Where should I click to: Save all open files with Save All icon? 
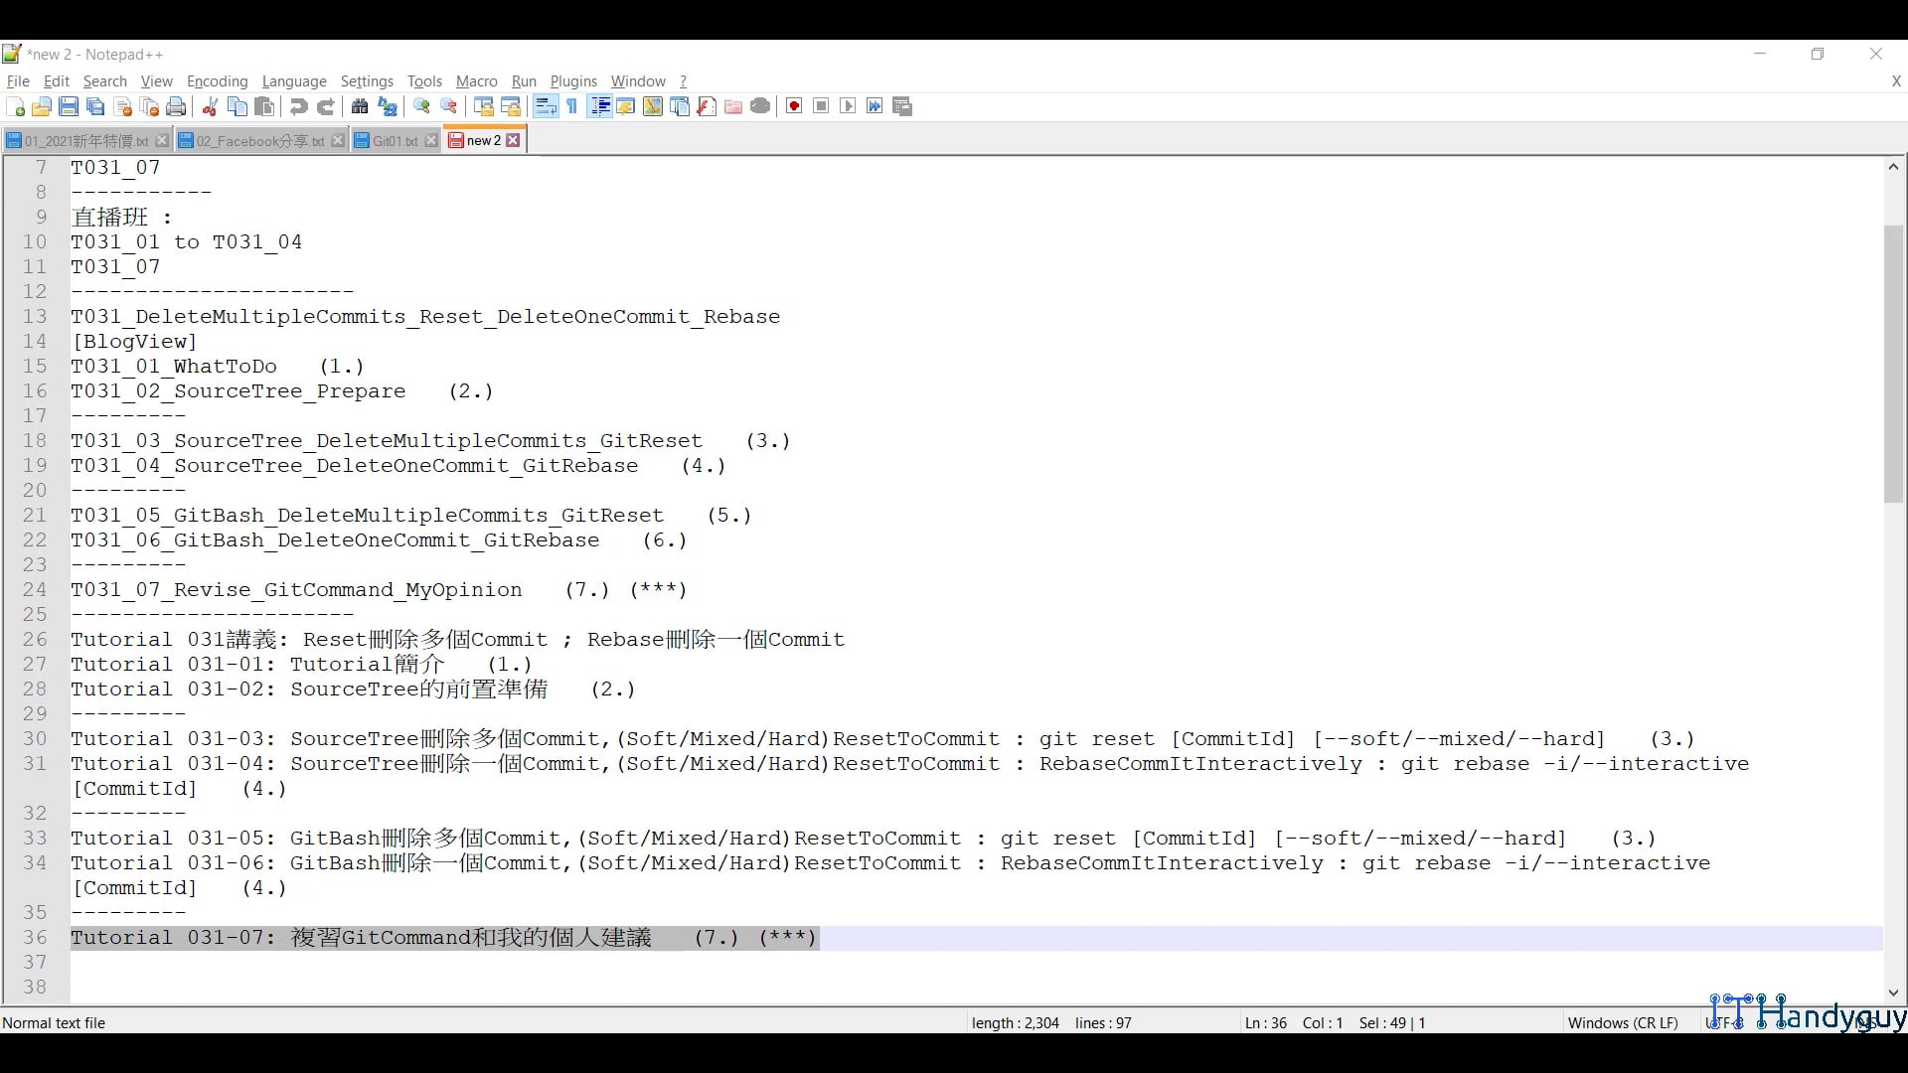tap(95, 106)
